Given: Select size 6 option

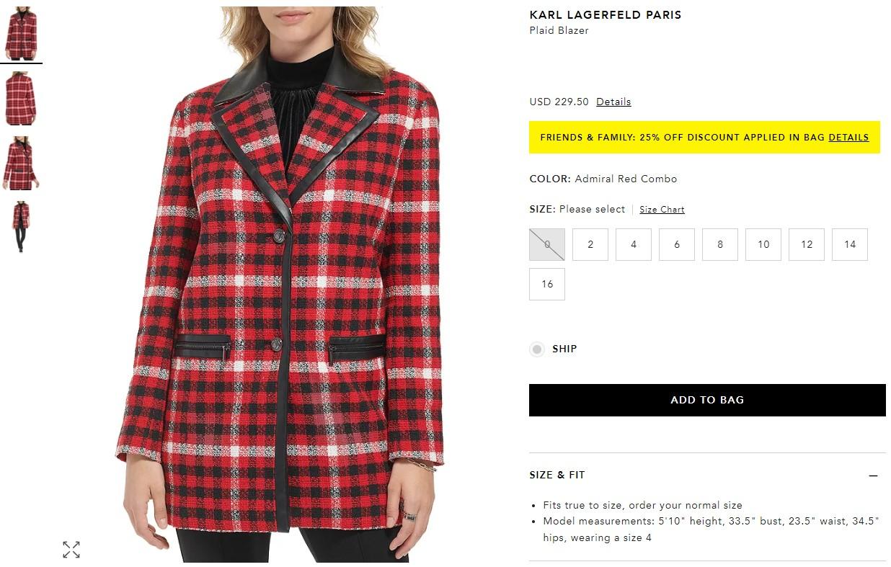Looking at the screenshot, I should [677, 244].
